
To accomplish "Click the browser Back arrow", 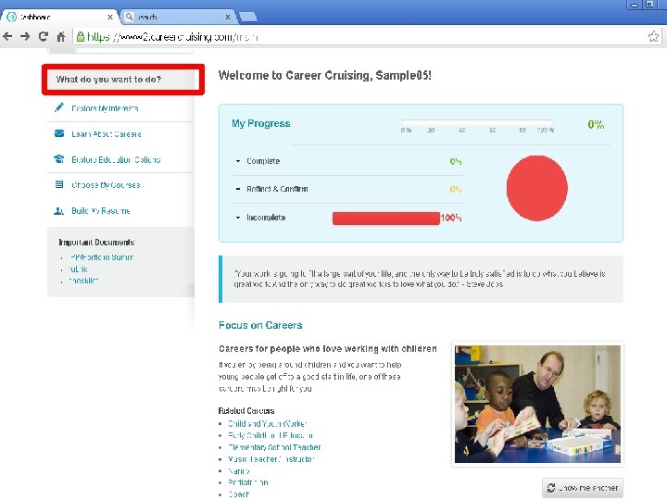I will click(7, 36).
